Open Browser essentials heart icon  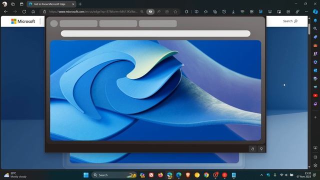point(242,11)
